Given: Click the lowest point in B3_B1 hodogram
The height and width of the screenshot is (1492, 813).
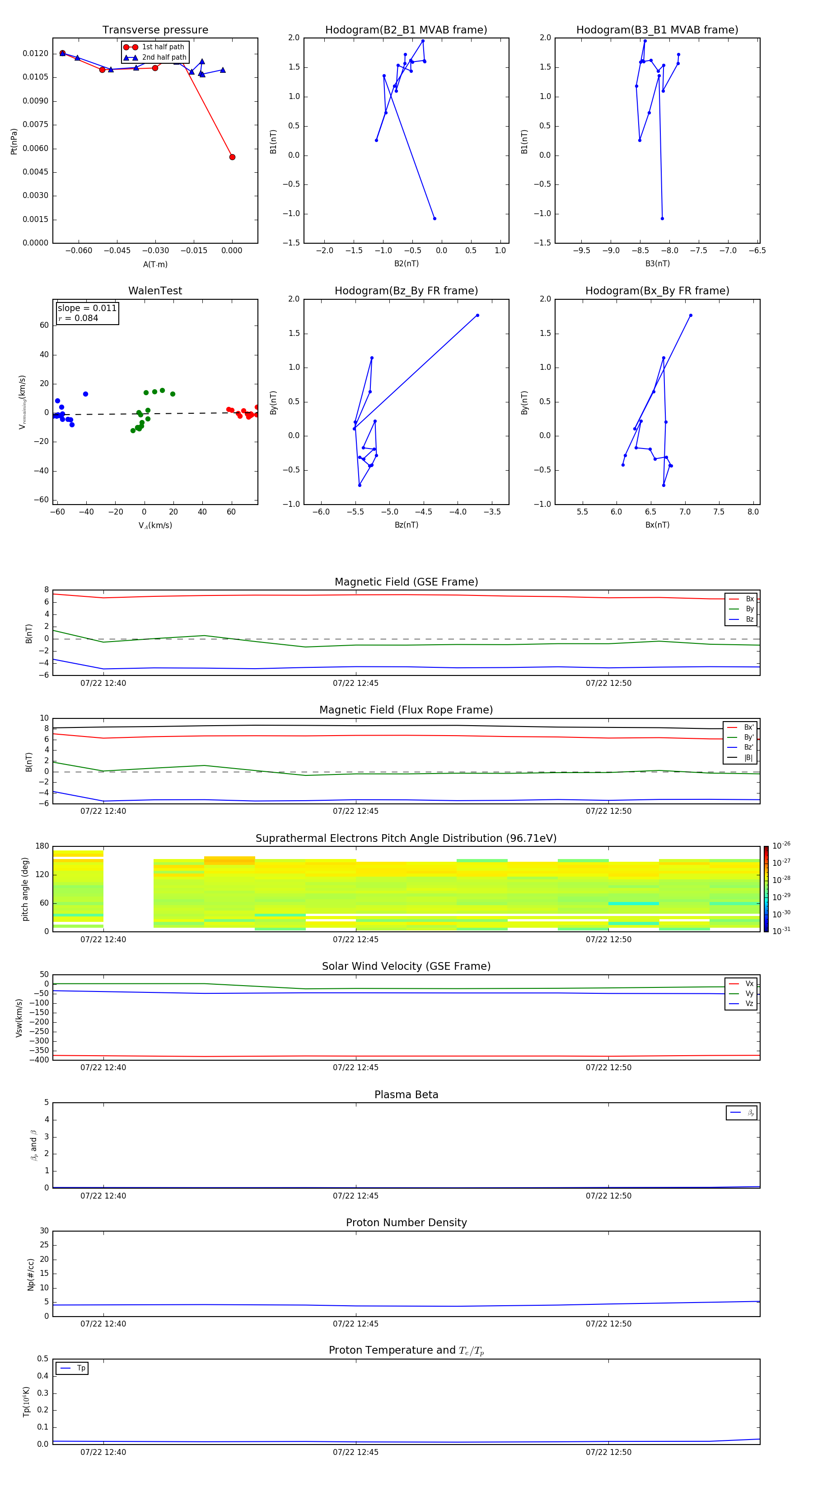Looking at the screenshot, I should (662, 218).
